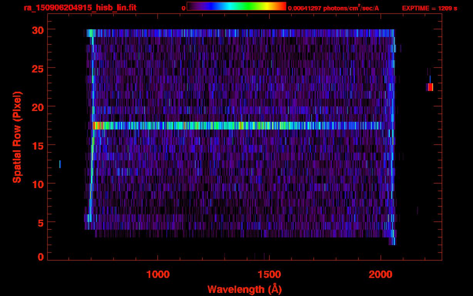
Task: Click the isolated red hot pixel near 2200 Å
Action: click(430, 87)
